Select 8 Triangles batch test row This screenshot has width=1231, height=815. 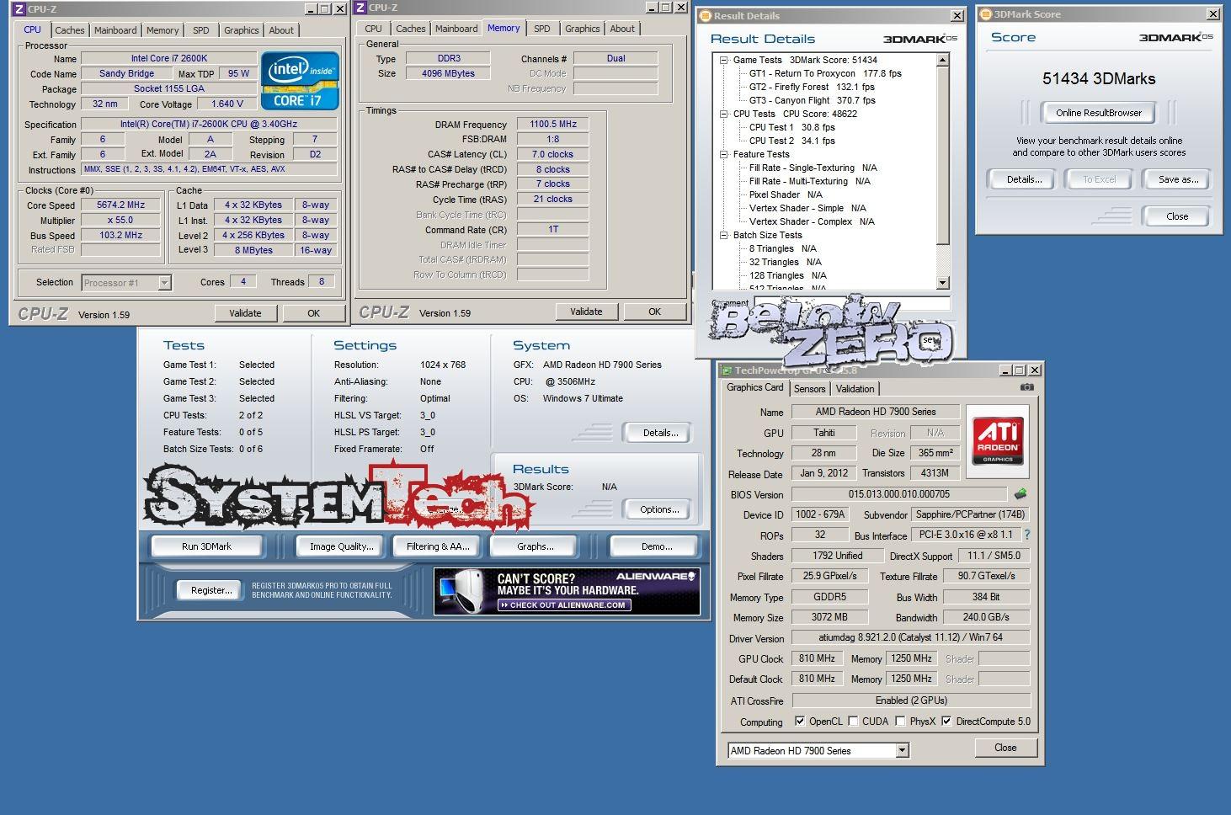click(782, 248)
